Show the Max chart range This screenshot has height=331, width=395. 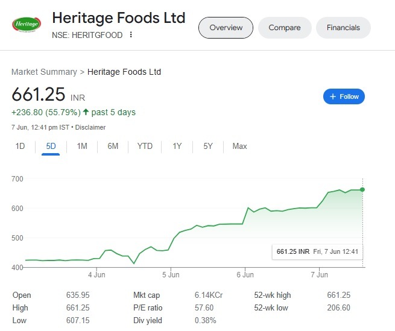click(x=239, y=146)
